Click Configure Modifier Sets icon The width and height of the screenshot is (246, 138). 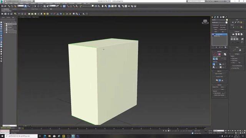tap(226, 47)
